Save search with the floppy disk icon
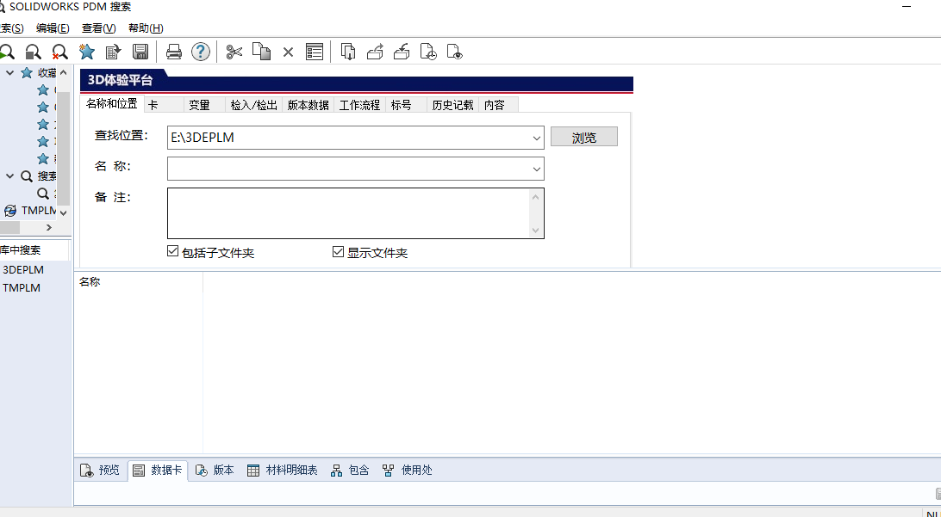The height and width of the screenshot is (517, 941). point(140,52)
